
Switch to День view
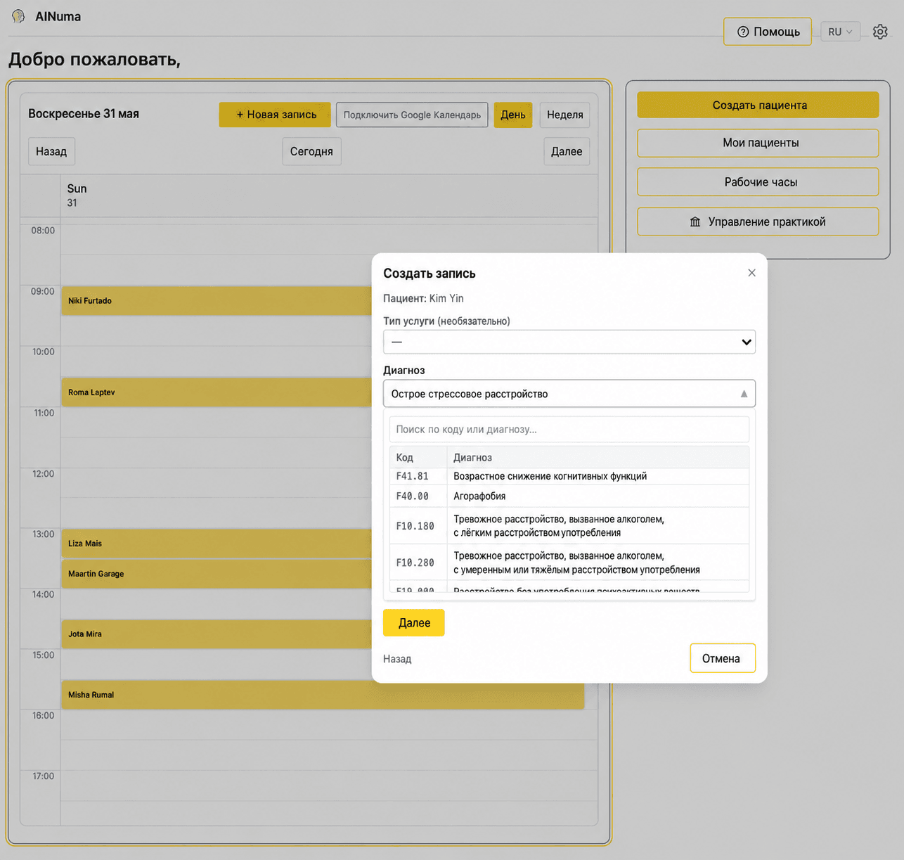[513, 115]
